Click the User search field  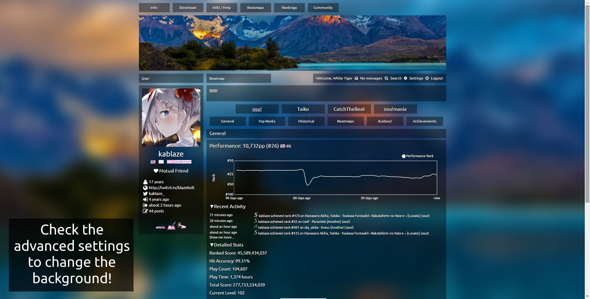click(171, 78)
